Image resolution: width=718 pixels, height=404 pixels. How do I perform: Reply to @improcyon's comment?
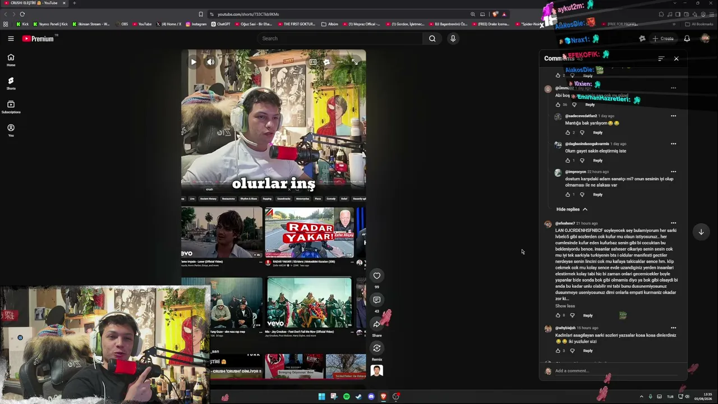pos(597,195)
